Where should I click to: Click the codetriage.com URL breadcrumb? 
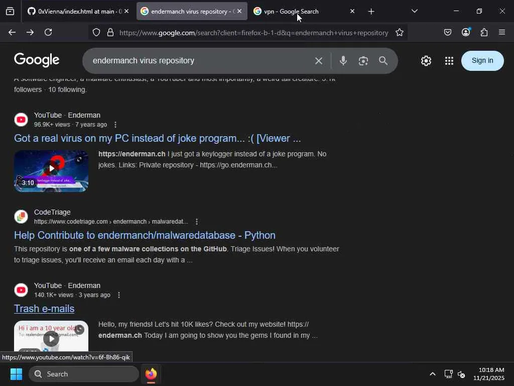pyautogui.click(x=111, y=222)
